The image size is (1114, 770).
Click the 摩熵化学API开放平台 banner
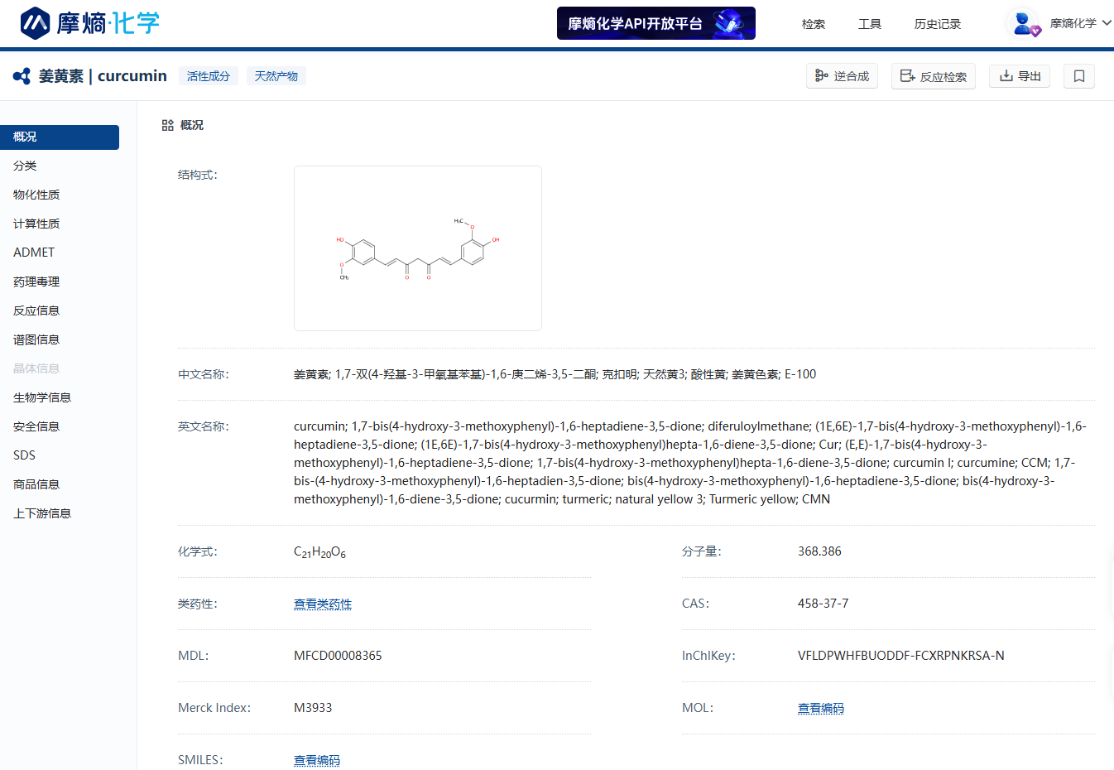point(655,23)
